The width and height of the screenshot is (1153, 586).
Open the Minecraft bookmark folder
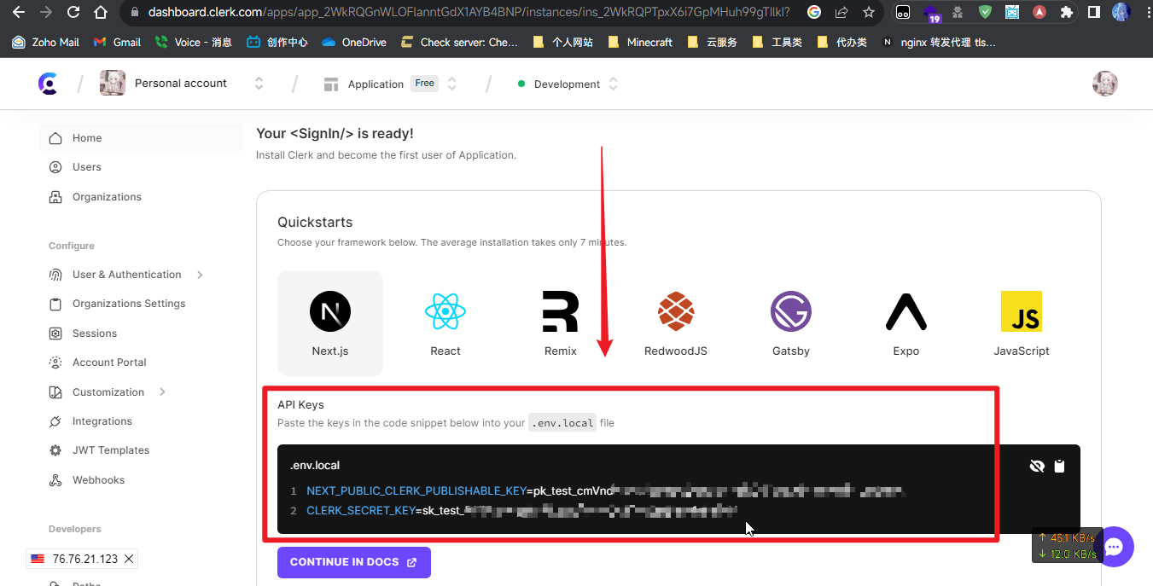click(640, 42)
